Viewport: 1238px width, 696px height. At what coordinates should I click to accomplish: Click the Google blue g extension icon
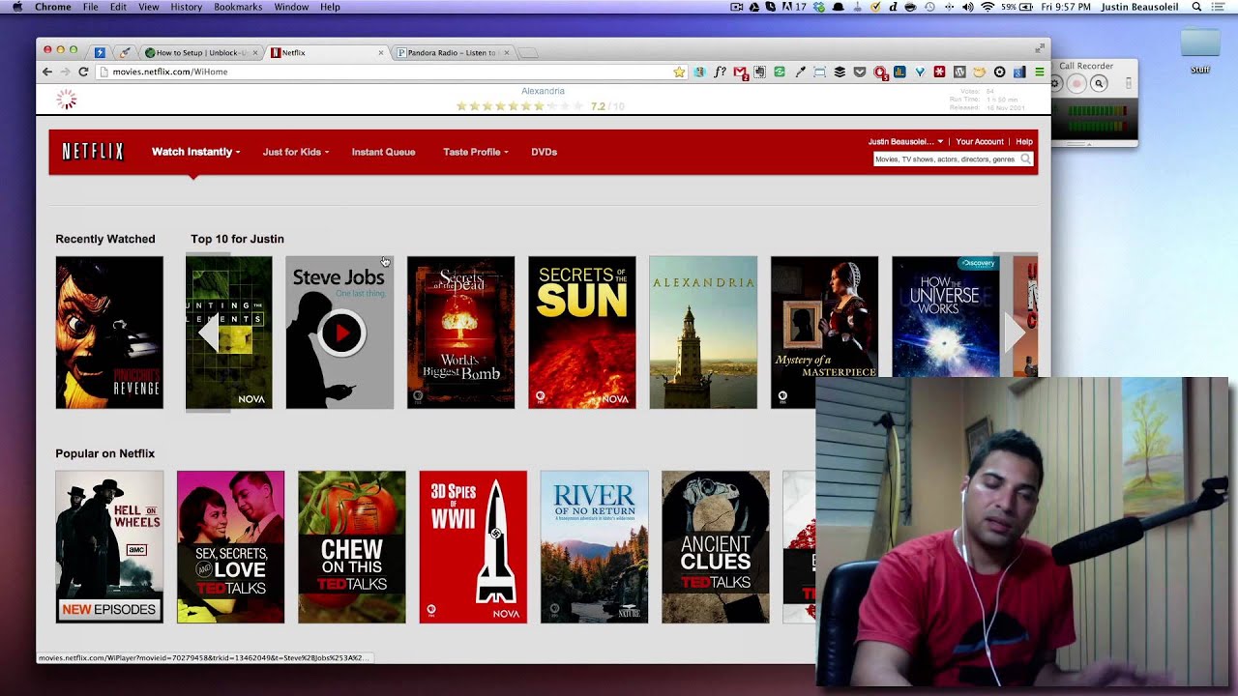coord(1019,72)
